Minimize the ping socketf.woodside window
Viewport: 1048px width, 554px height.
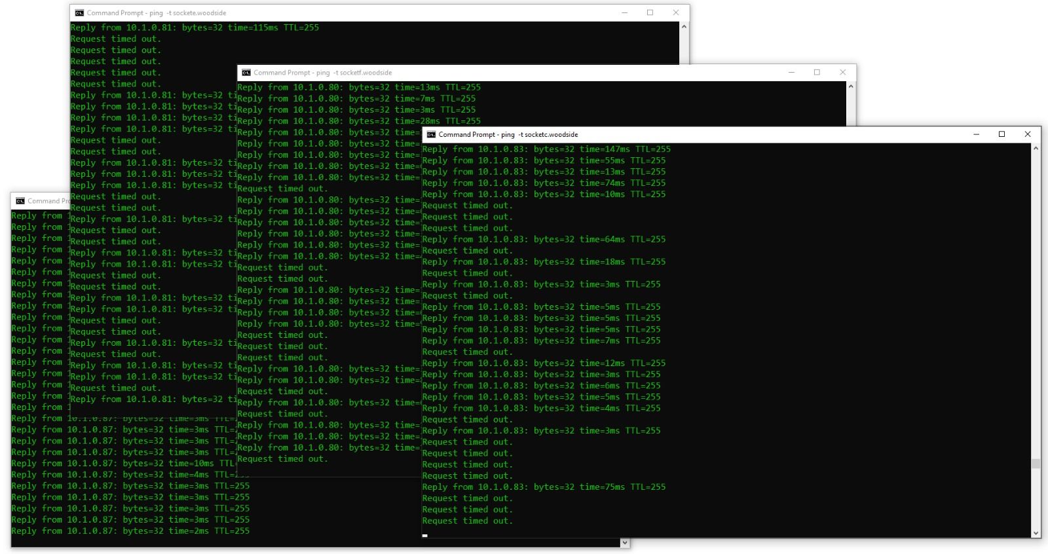791,72
